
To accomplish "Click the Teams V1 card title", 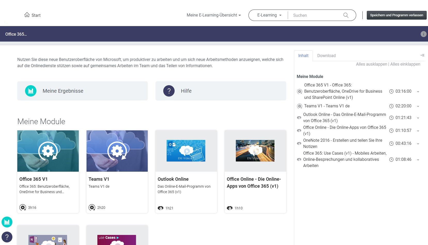I will coord(99,179).
